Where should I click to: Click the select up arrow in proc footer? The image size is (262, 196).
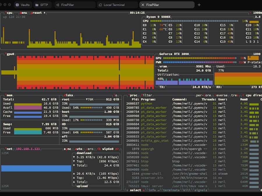tap(127, 190)
